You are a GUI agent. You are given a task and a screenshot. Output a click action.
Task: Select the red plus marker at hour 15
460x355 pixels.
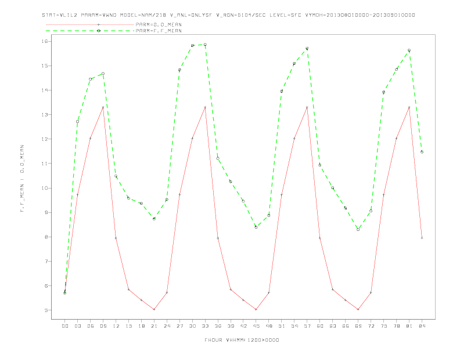tap(128, 289)
